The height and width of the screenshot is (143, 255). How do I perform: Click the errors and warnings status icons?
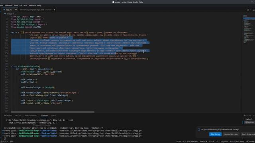pyautogui.click(x=4, y=141)
